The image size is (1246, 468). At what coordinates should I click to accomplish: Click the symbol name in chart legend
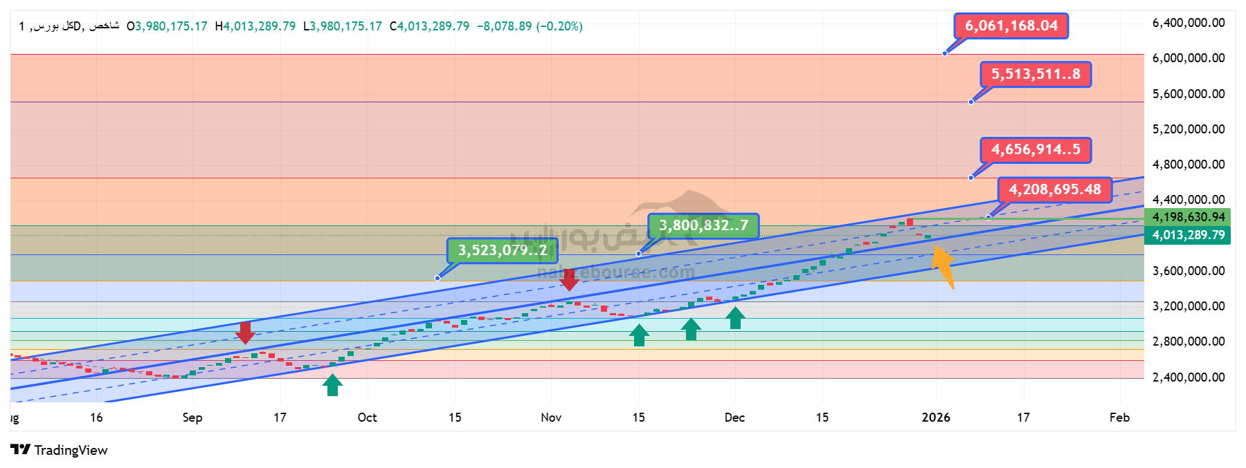click(69, 26)
